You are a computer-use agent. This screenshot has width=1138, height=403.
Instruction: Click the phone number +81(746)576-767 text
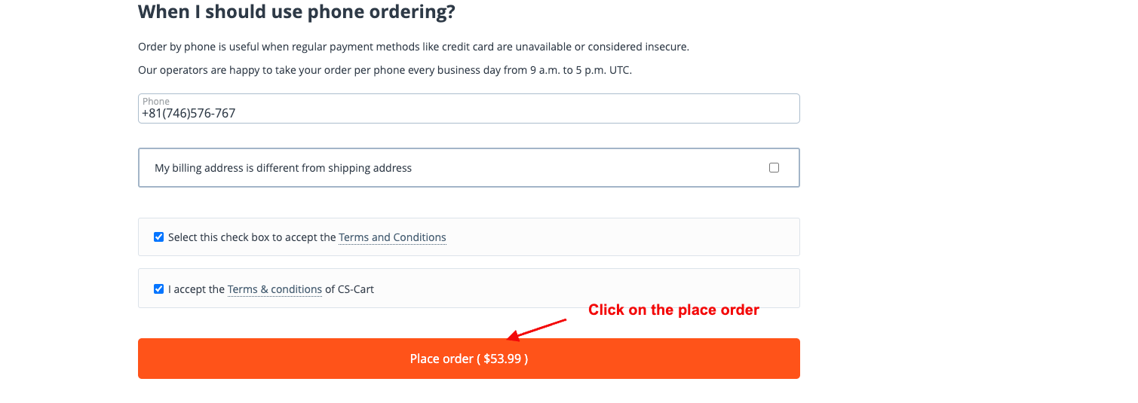coord(189,114)
